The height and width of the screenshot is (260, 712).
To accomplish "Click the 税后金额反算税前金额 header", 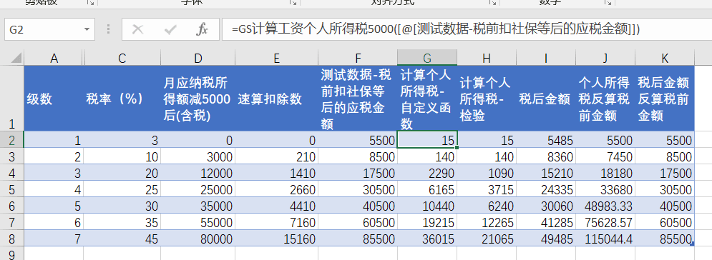I will point(665,99).
